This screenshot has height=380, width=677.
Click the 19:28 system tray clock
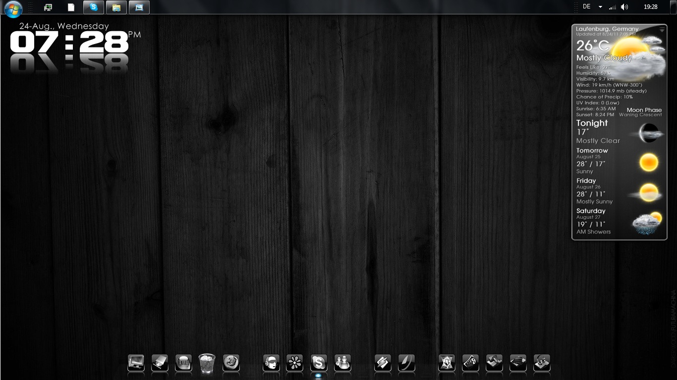650,7
